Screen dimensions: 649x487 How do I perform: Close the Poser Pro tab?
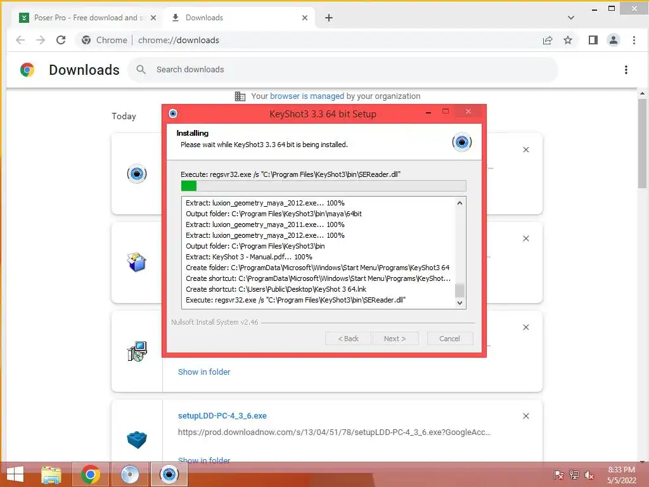pyautogui.click(x=153, y=18)
